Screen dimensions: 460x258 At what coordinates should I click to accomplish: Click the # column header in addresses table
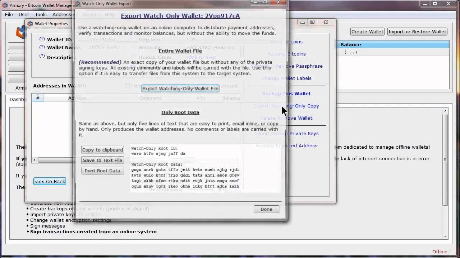tap(38, 98)
